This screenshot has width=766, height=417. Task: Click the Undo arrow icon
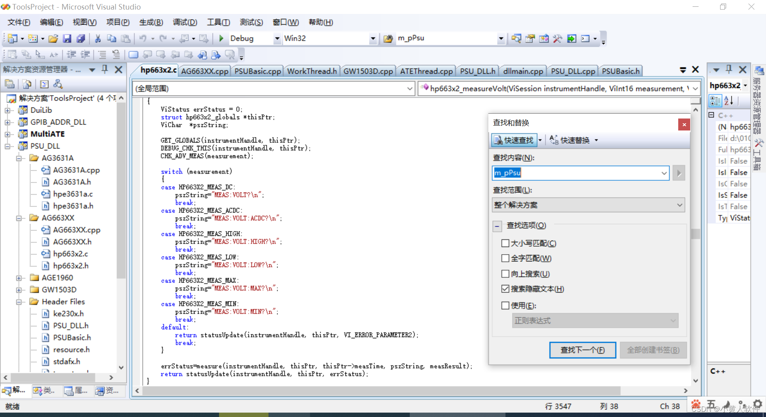143,38
